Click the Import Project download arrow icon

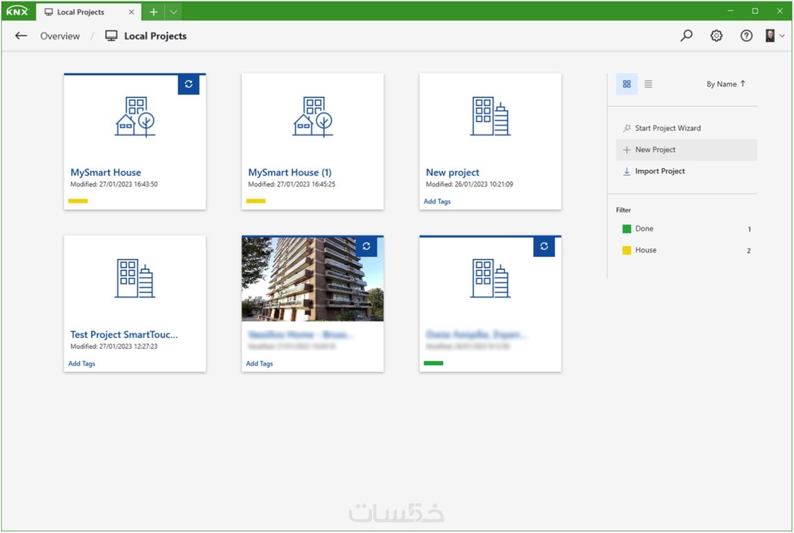(x=627, y=171)
